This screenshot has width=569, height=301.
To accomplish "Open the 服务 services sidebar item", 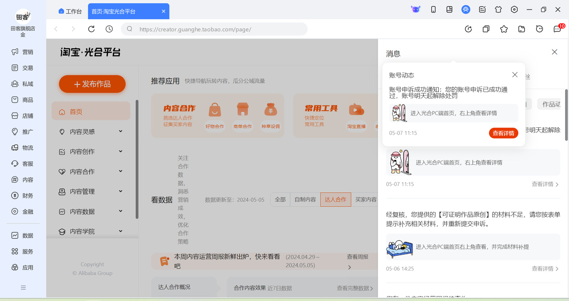I will tap(23, 251).
